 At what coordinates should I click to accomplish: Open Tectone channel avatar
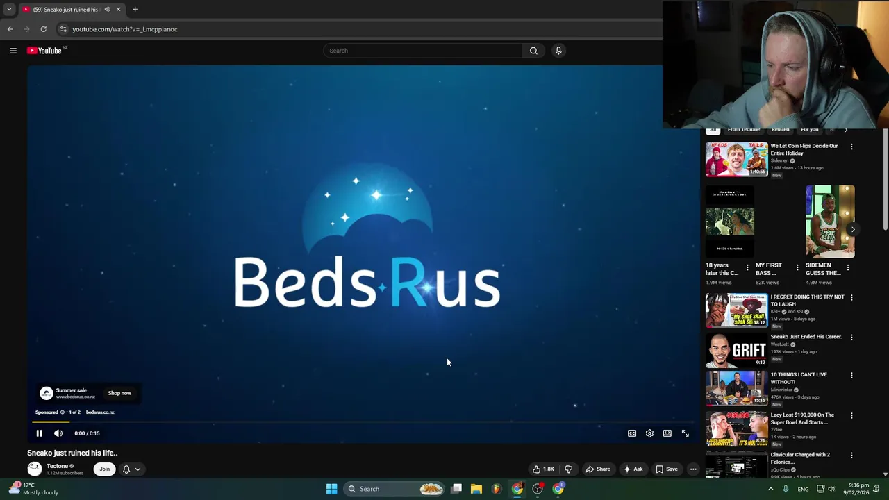point(34,469)
